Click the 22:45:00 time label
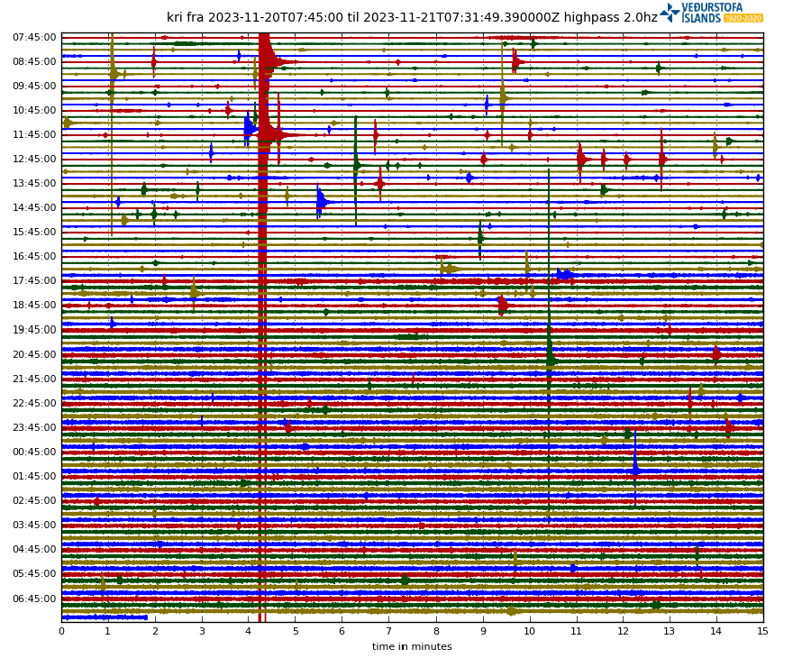The image size is (802, 658). click(x=35, y=403)
